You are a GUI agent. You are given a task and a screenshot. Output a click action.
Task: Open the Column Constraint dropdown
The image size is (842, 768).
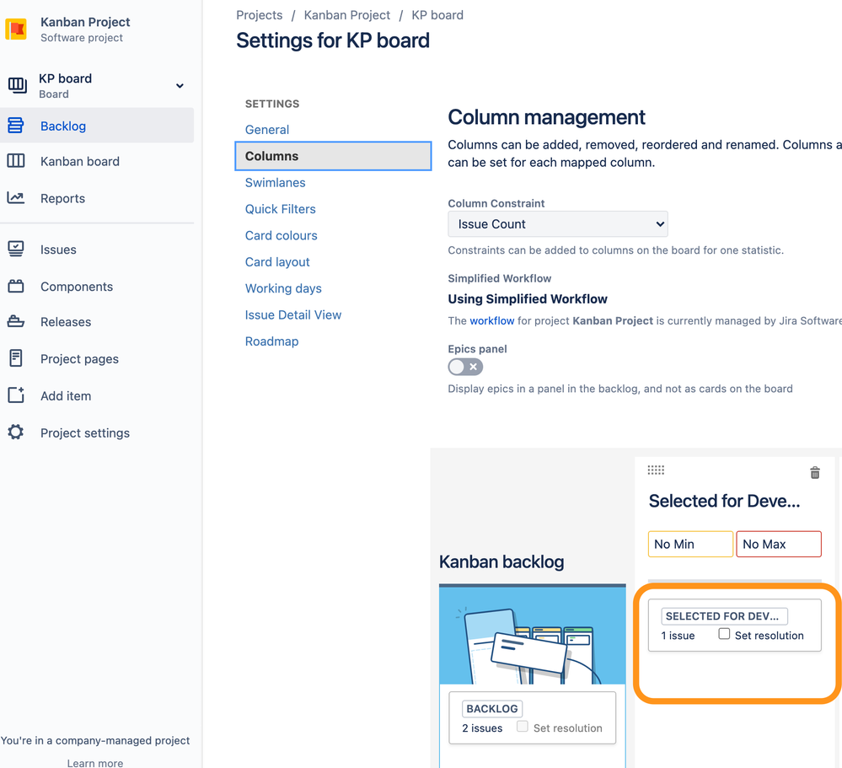click(x=557, y=223)
